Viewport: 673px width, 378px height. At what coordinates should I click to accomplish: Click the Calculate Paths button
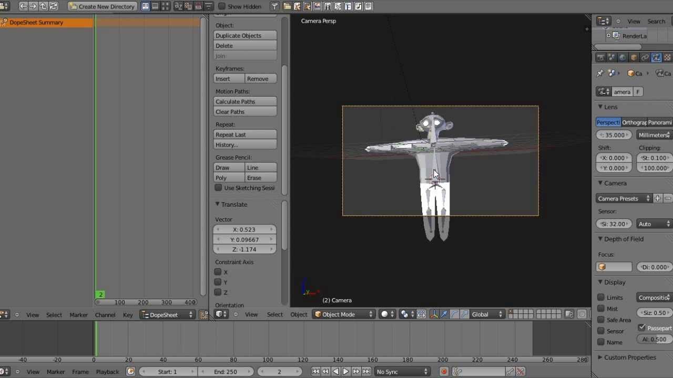point(245,102)
